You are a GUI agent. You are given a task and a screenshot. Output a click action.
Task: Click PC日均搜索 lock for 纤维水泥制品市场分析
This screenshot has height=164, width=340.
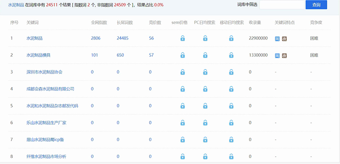click(x=205, y=156)
